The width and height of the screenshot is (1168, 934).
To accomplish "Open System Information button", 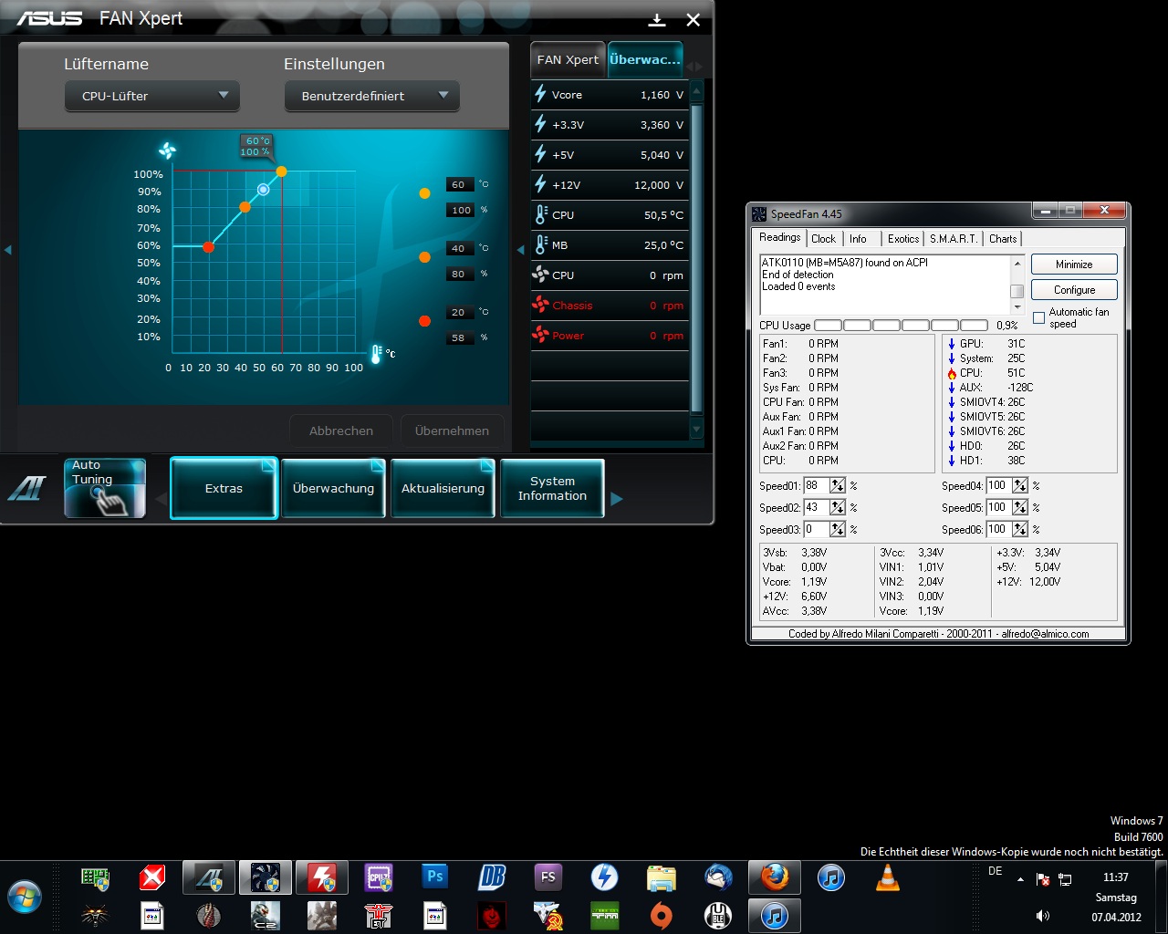I will click(552, 488).
